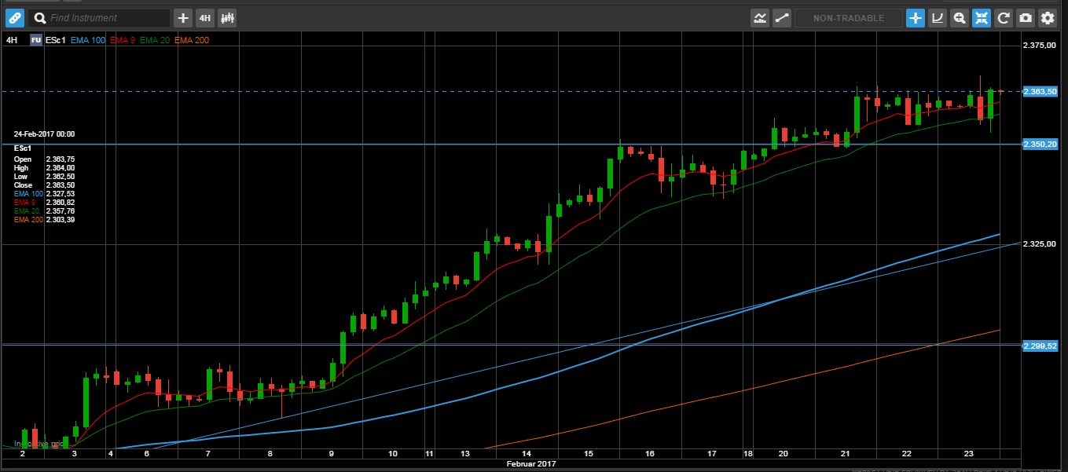
Task: Click the High 2.364,00 data row
Action: click(x=44, y=168)
